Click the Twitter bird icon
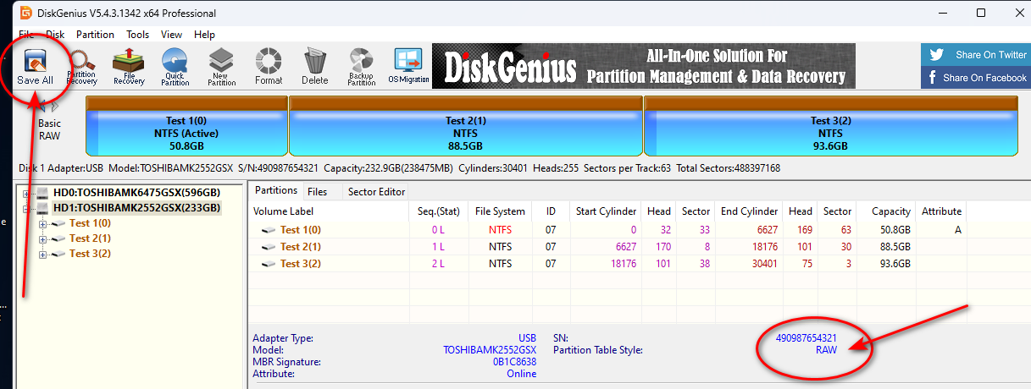 (x=936, y=55)
